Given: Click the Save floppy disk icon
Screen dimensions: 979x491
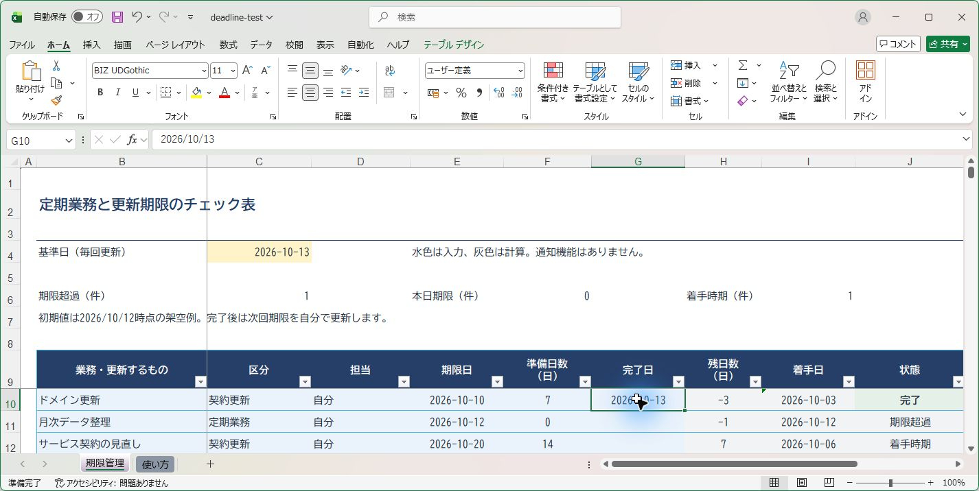Looking at the screenshot, I should pyautogui.click(x=117, y=17).
